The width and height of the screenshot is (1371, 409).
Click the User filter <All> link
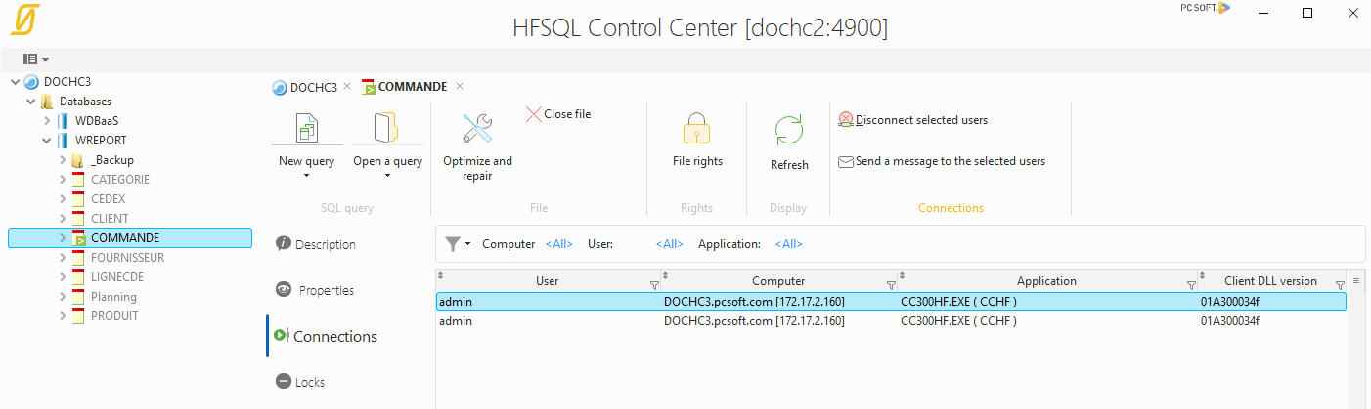click(x=670, y=244)
